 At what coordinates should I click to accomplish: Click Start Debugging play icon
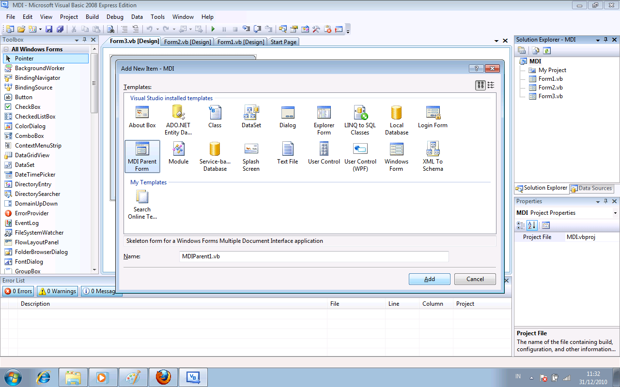tap(213, 29)
